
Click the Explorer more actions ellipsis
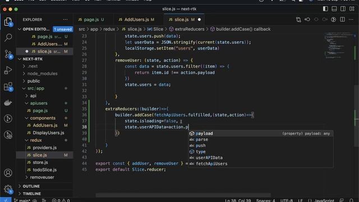coord(65,20)
